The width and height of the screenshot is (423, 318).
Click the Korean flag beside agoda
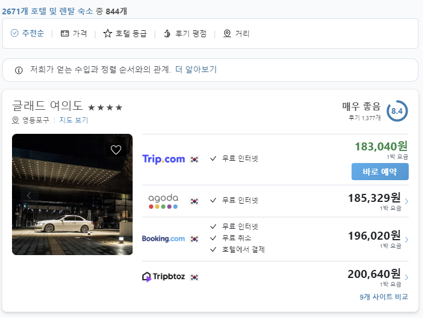[x=194, y=201]
